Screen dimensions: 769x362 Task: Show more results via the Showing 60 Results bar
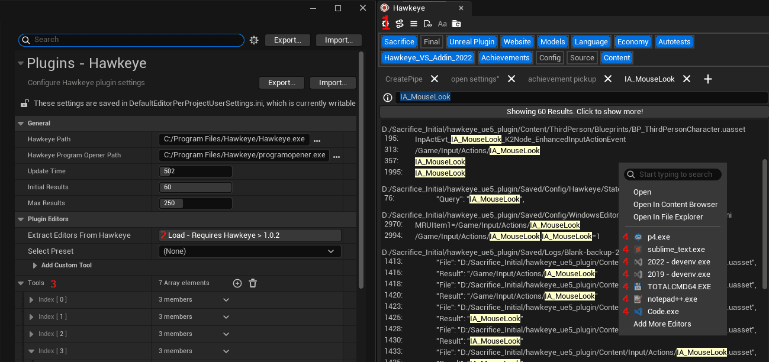point(574,111)
